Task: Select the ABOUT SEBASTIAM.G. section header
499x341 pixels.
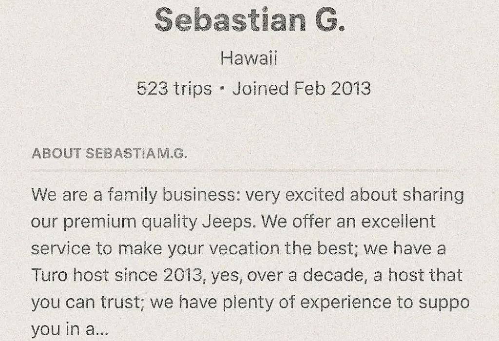Action: tap(110, 153)
